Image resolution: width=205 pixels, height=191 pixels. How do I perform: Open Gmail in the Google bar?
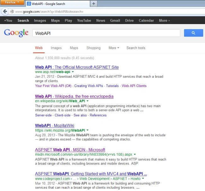coord(115,20)
